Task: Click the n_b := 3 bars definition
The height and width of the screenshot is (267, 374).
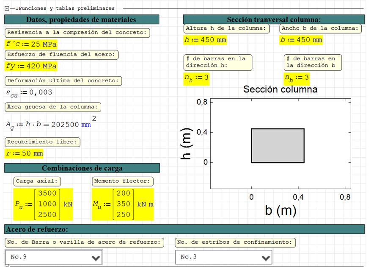Action: pyautogui.click(x=297, y=78)
